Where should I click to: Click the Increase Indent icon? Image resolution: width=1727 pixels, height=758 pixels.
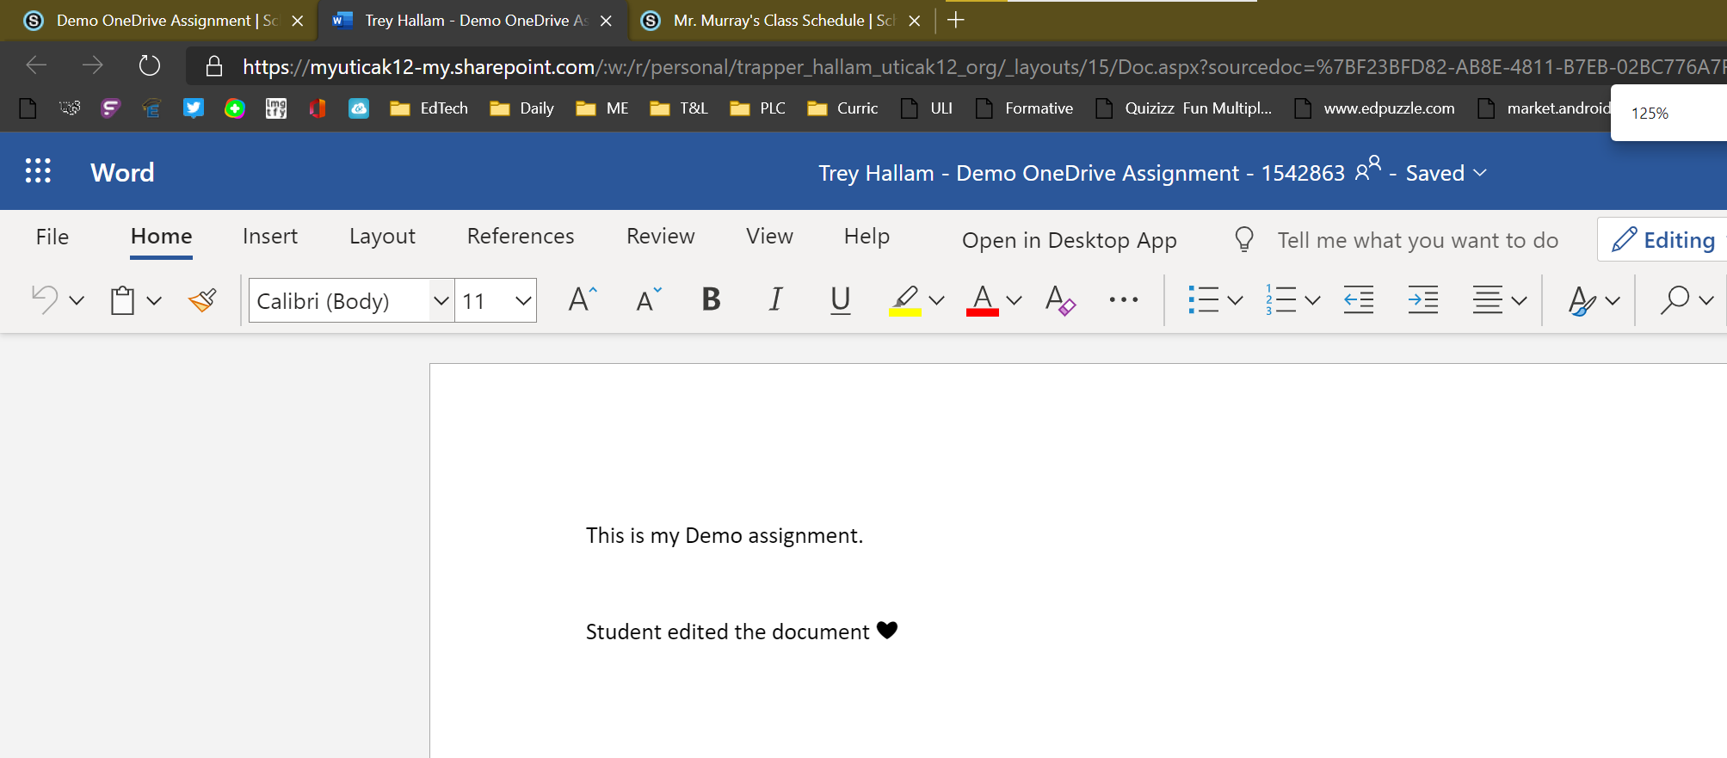coord(1422,300)
